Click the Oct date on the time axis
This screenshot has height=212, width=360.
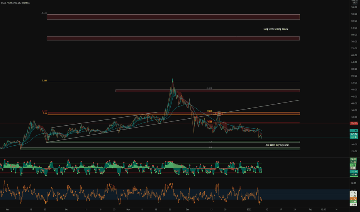66,209
